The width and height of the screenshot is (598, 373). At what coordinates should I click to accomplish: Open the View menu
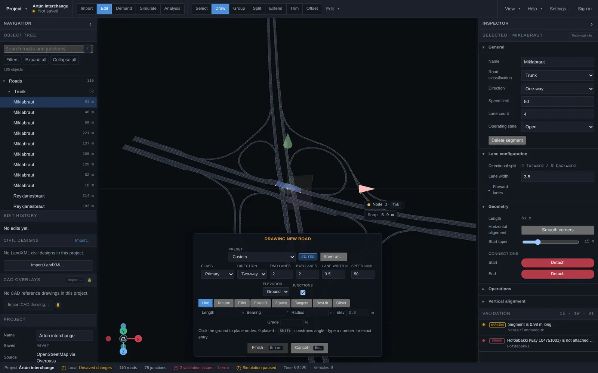coord(512,9)
